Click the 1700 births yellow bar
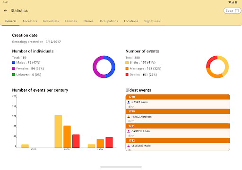 tap(25, 146)
